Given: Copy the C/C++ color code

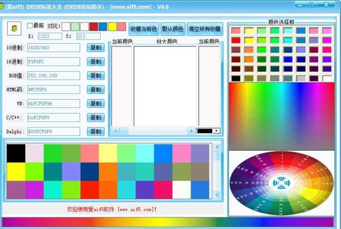Looking at the screenshot, I should (x=96, y=117).
